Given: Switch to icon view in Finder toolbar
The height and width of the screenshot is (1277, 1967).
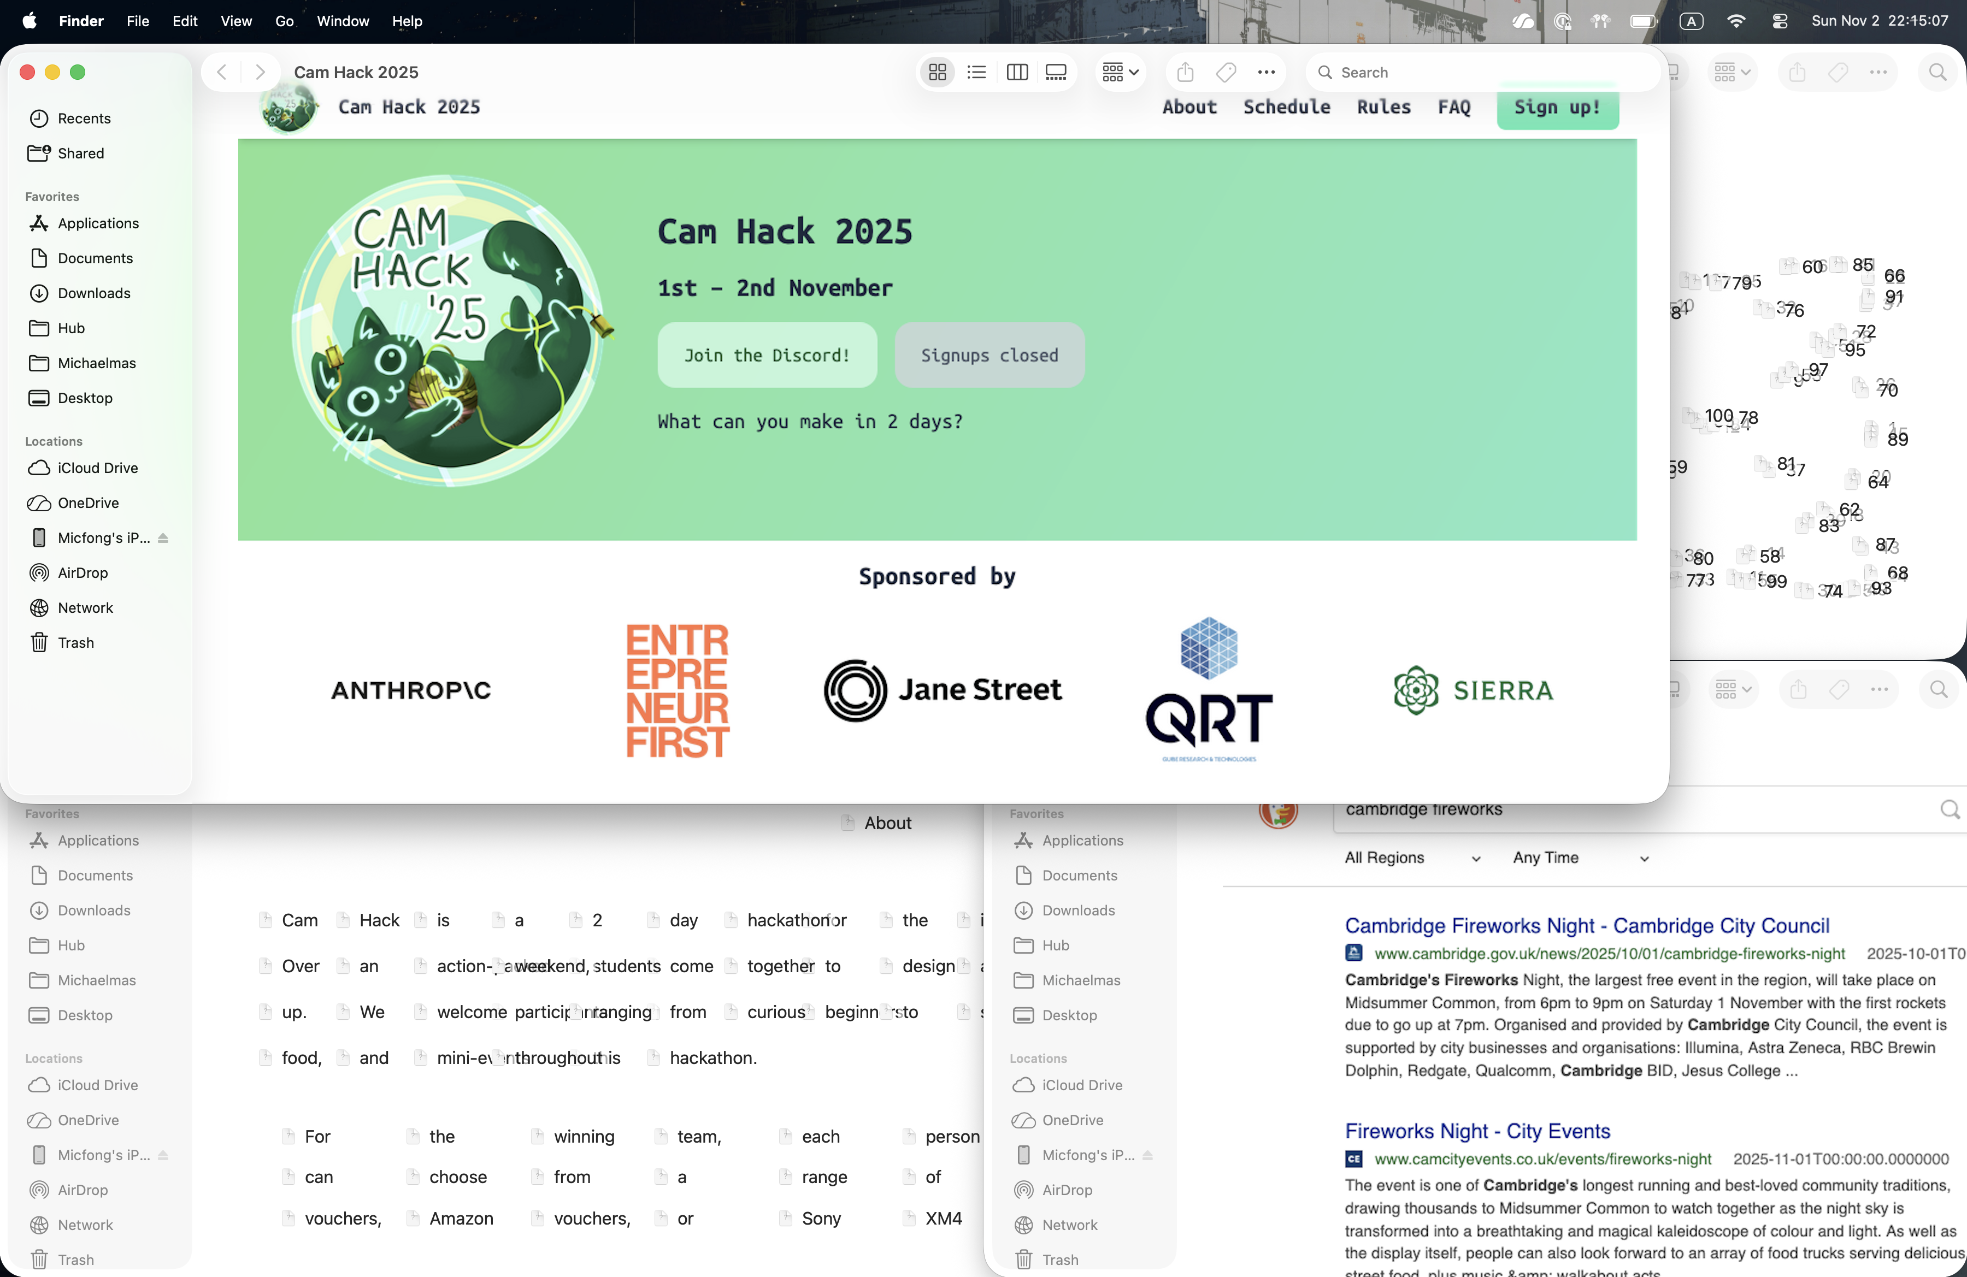Looking at the screenshot, I should coord(937,73).
